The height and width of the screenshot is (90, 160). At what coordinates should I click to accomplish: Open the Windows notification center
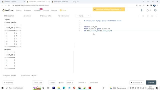coord(157,88)
